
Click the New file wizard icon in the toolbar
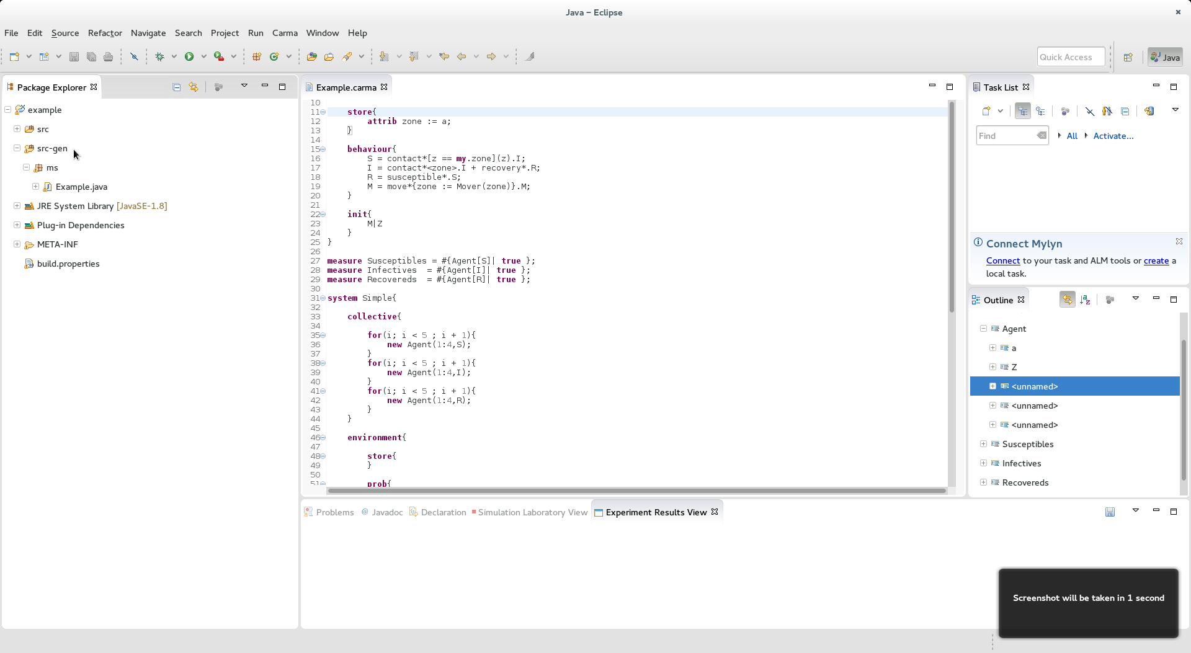pos(14,56)
